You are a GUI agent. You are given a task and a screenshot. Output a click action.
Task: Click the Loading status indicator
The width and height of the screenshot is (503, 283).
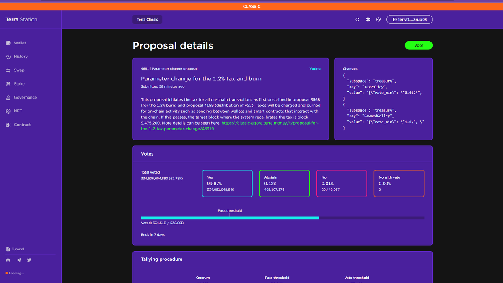(x=15, y=273)
